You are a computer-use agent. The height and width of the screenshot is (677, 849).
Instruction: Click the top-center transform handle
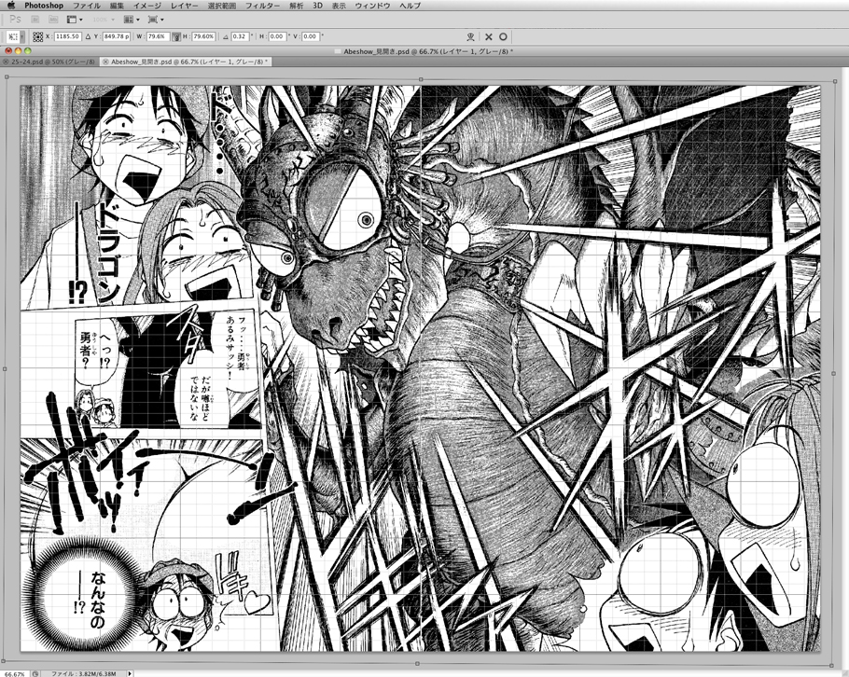pyautogui.click(x=422, y=79)
